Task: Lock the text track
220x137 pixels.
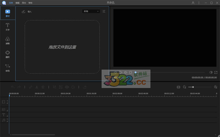Action: click(x=7, y=116)
